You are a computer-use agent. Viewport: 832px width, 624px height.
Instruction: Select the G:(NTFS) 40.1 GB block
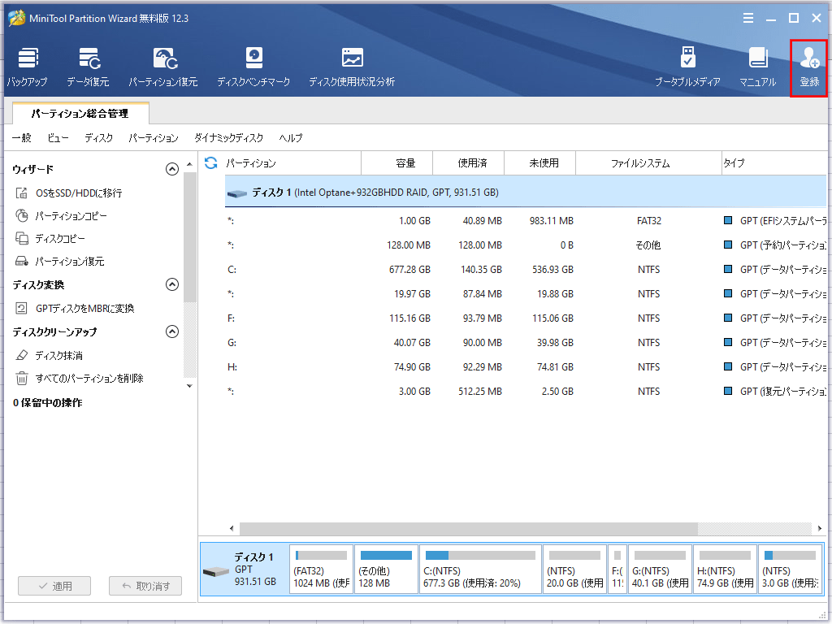660,570
